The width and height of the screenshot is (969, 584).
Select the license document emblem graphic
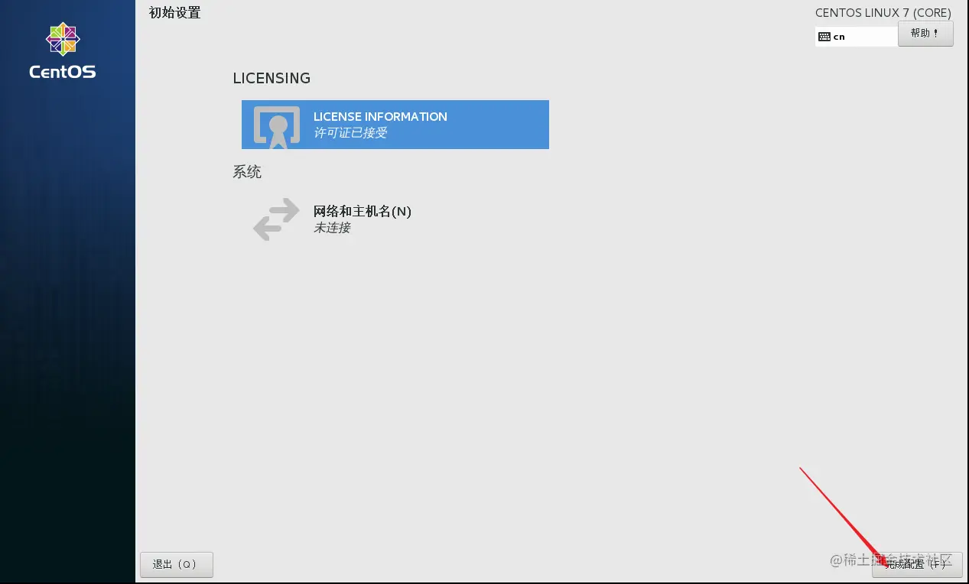pyautogui.click(x=275, y=125)
